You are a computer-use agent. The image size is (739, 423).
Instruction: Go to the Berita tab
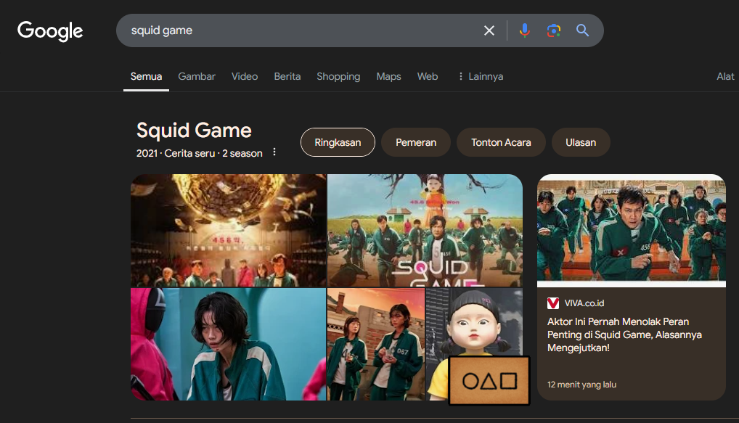pyautogui.click(x=287, y=76)
